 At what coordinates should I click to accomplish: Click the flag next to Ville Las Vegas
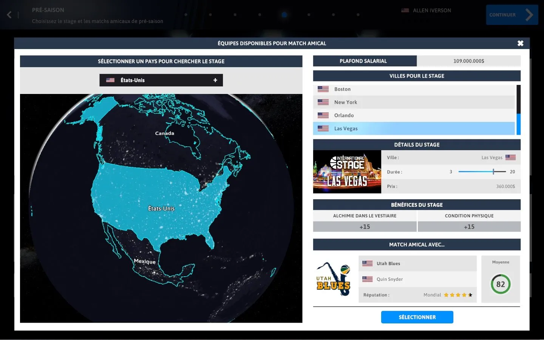tap(510, 157)
